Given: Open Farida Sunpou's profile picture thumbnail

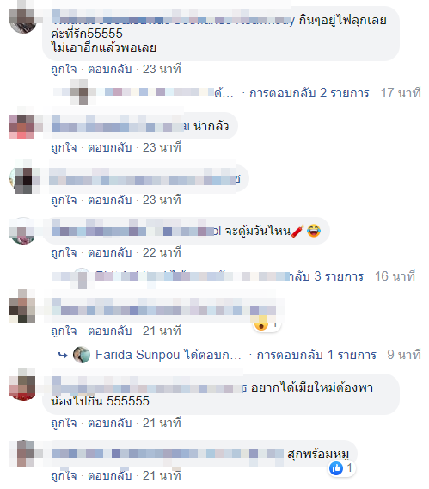Looking at the screenshot, I should 82,355.
